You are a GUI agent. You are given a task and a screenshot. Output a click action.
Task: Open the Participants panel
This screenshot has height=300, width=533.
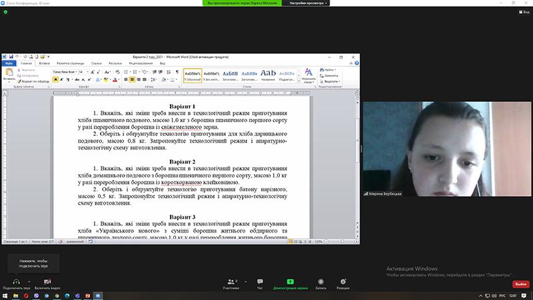point(231,282)
